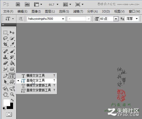Expand the Screen Mode dropdown arrow
This screenshot has height=119, width=142.
tap(82, 4)
